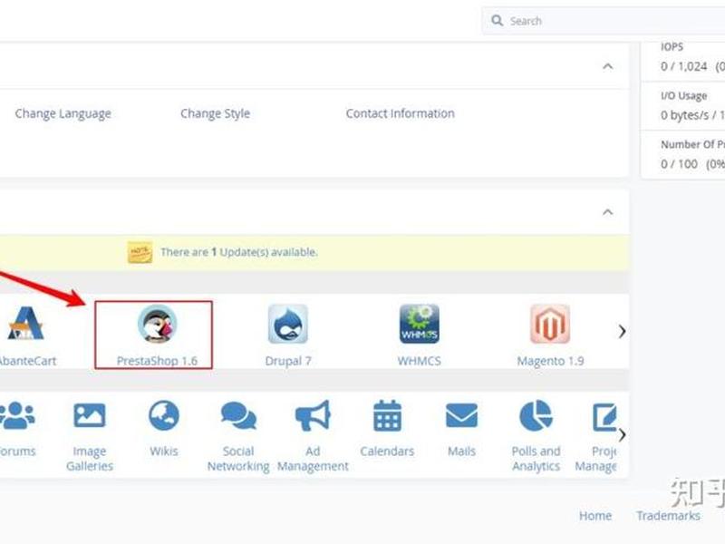
Task: Click the Home footer link
Action: (595, 516)
